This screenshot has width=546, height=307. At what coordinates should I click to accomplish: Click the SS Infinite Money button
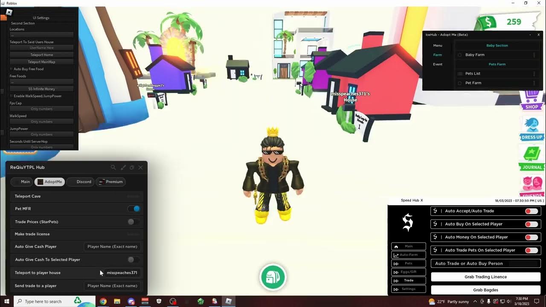click(42, 89)
